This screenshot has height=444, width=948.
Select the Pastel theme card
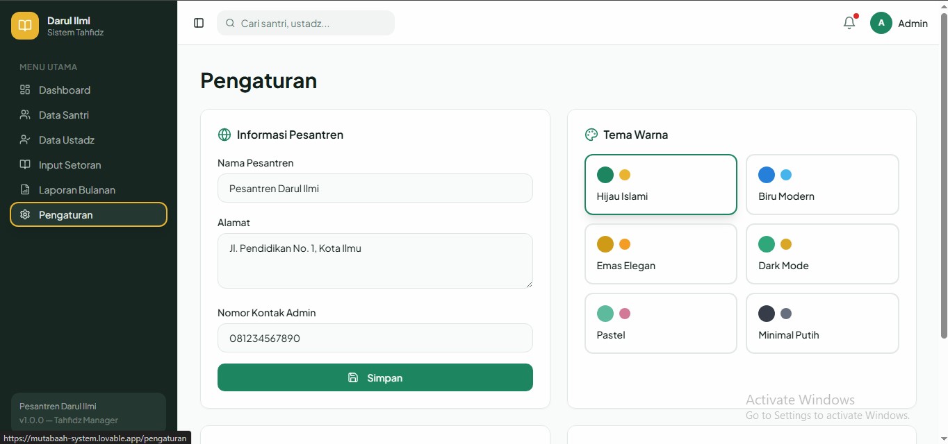[661, 323]
